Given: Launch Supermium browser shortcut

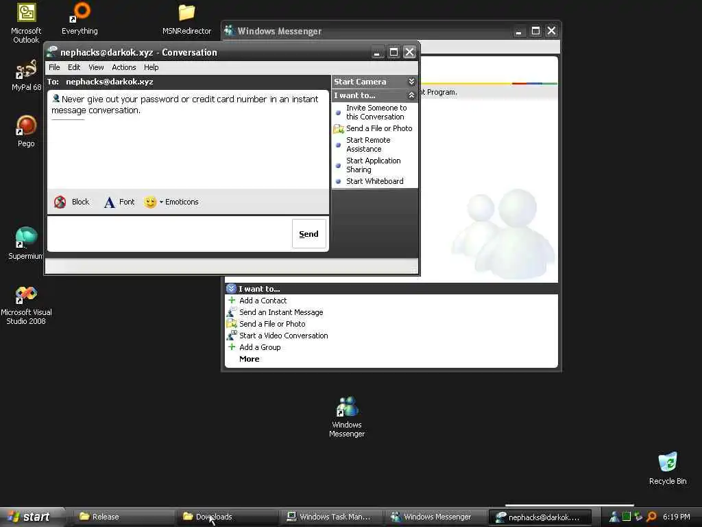Looking at the screenshot, I should tap(26, 244).
